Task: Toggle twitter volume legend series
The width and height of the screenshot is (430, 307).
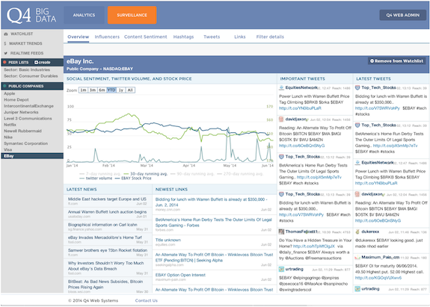Action: tap(96, 179)
